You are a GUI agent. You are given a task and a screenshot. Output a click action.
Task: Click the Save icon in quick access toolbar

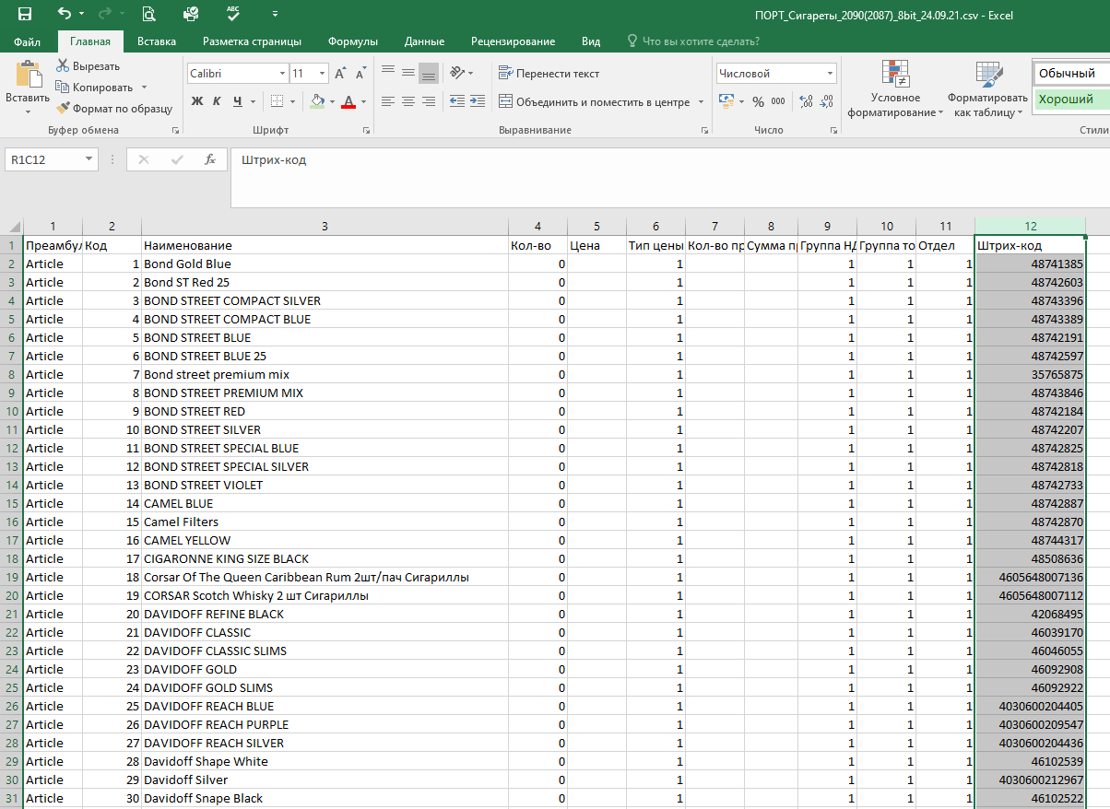point(25,14)
